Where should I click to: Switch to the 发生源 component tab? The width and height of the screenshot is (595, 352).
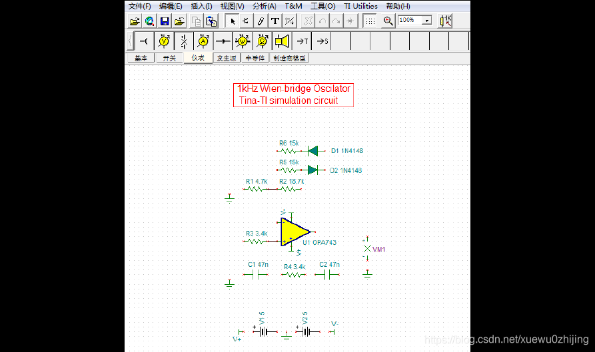tap(227, 58)
